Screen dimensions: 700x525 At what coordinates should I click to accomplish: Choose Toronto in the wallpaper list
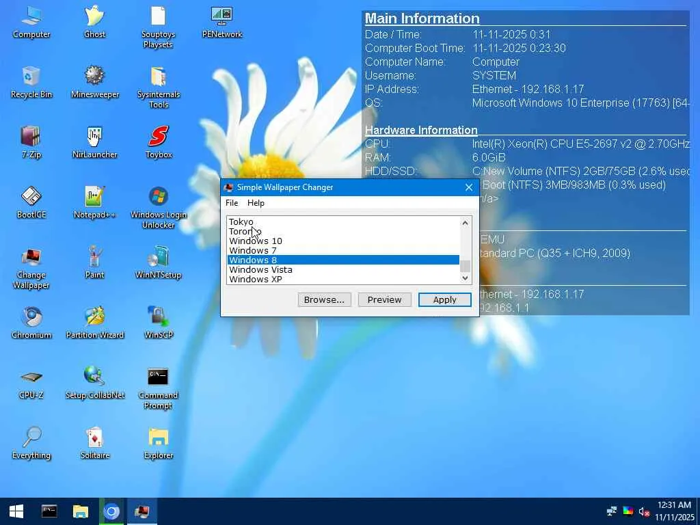(x=343, y=231)
